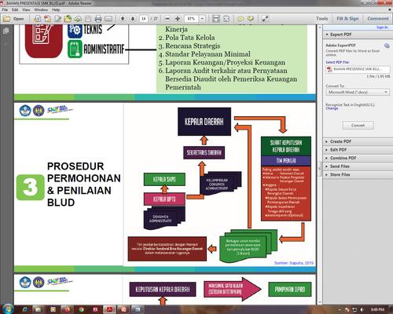Open the Edit menu
The image size is (393, 314).
[x=15, y=9]
